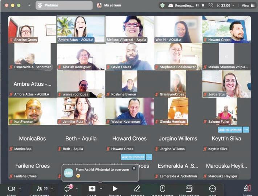The width and height of the screenshot is (258, 196).
Task: Click the Farilene Croes participant tile
Action: [32, 166]
